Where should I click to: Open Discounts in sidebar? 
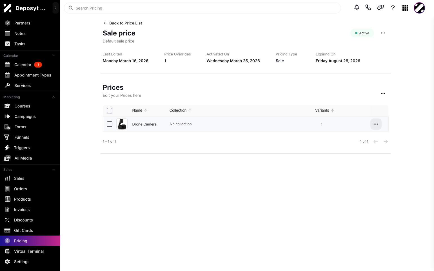coord(30,220)
